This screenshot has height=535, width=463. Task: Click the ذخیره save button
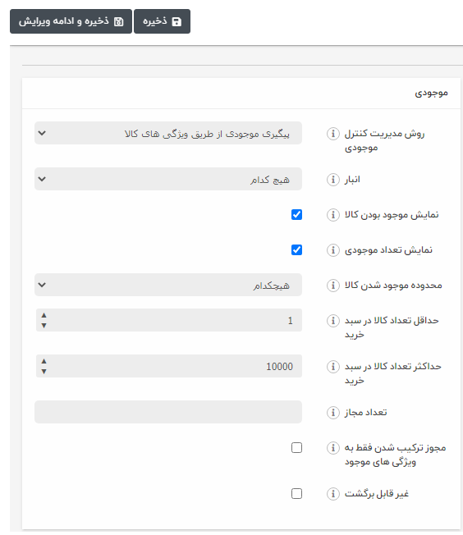(162, 21)
